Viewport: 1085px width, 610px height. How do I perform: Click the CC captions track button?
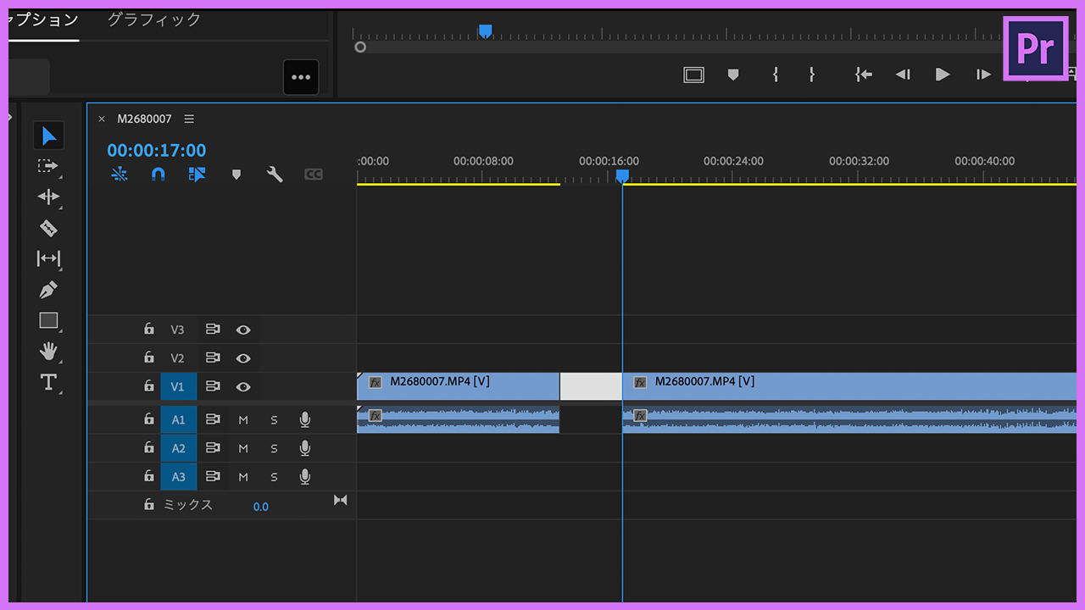tap(314, 175)
